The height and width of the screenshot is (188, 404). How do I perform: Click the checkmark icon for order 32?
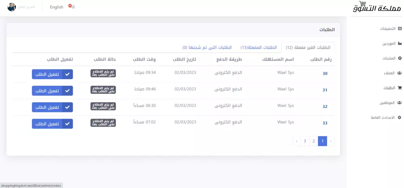[67, 107]
